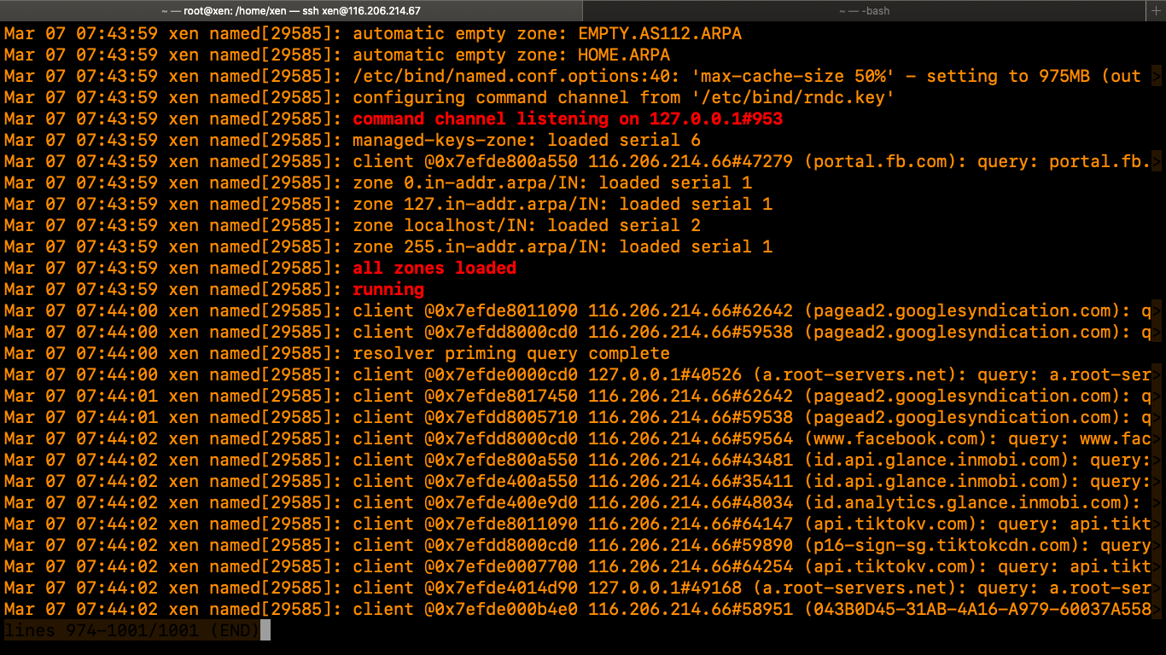Select the root@xen ssh session tab
Image resolution: width=1166 pixels, height=655 pixels.
tap(291, 10)
